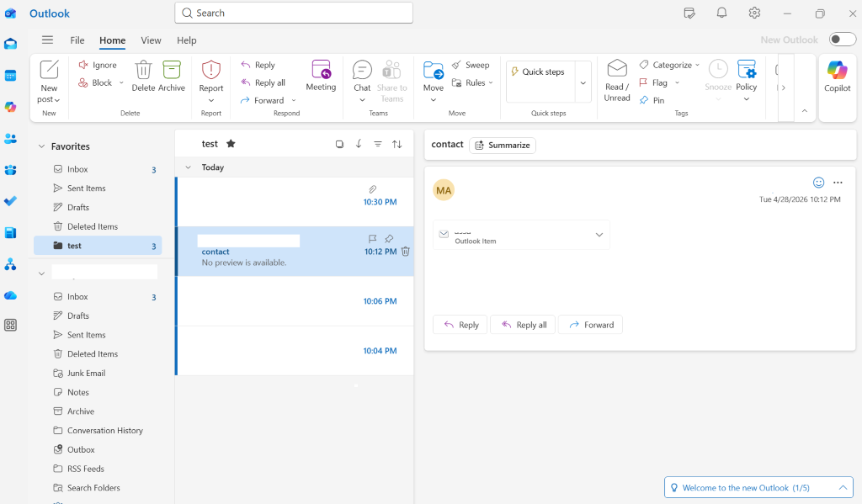
Task: Toggle select-all messages checkbox icon
Action: click(x=340, y=144)
